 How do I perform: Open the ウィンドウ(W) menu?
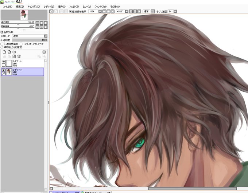[100, 7]
